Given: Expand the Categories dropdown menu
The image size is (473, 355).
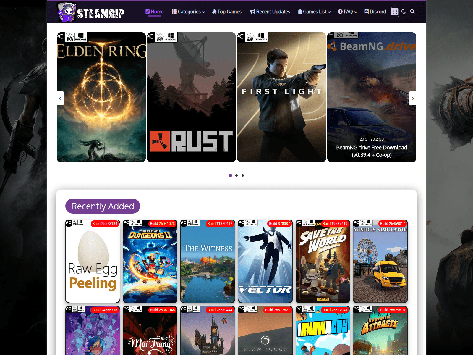Looking at the screenshot, I should (189, 12).
